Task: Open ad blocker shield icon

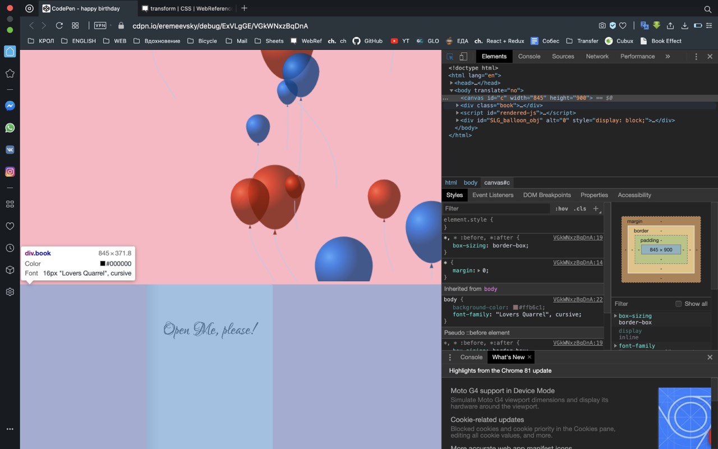Action: (x=613, y=25)
